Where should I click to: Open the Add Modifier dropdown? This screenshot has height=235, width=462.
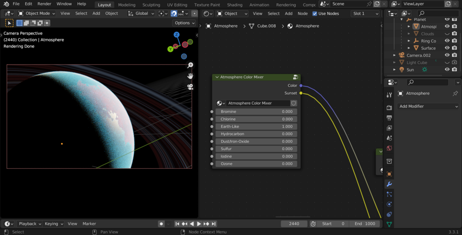(428, 106)
